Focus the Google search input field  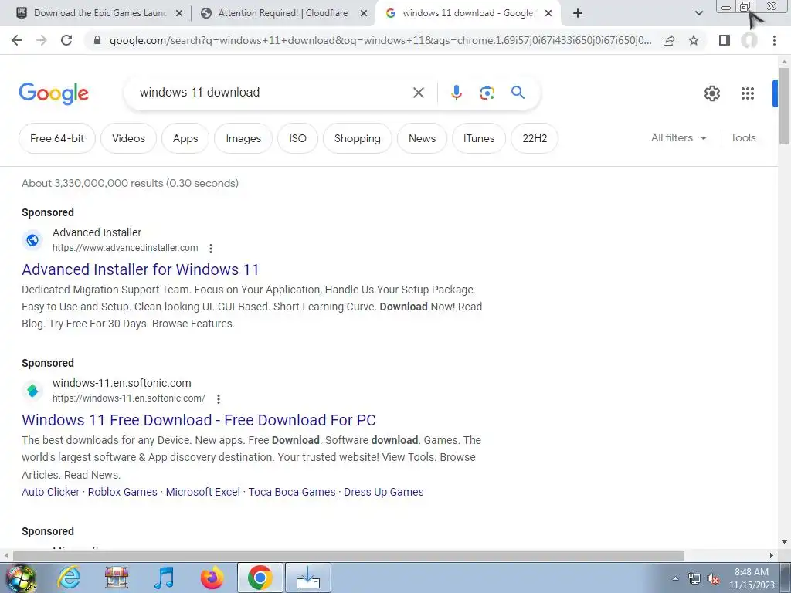(x=273, y=93)
